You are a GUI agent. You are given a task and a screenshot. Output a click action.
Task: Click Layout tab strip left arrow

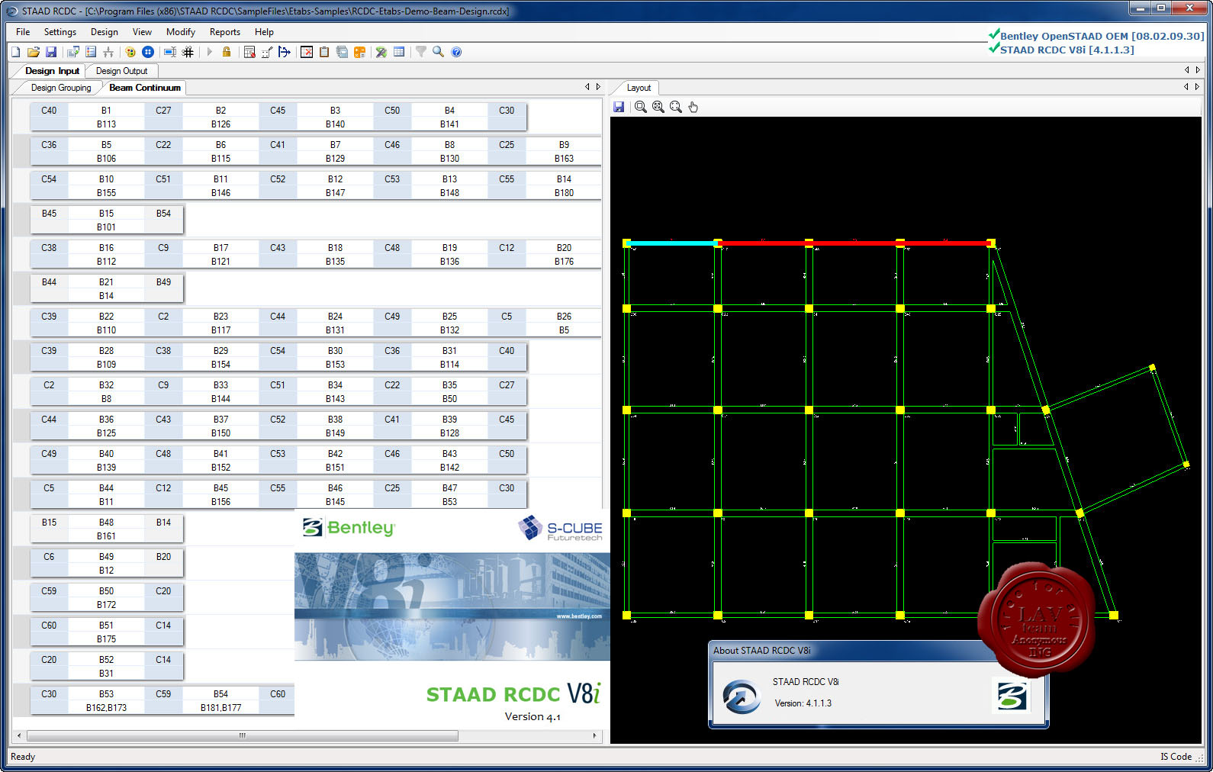pos(1186,87)
